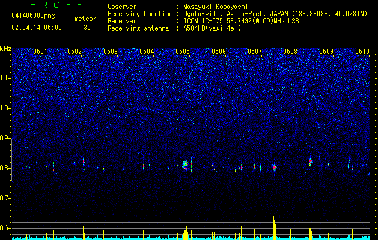Click the 0509 time marker
The height and width of the screenshot is (240, 378).
[326, 52]
